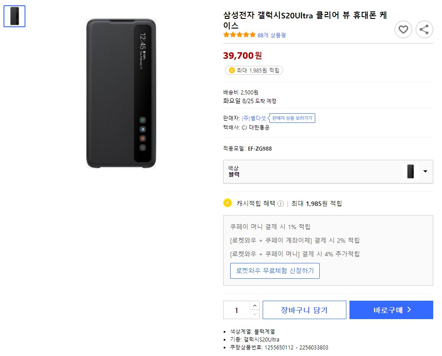The height and width of the screenshot is (356, 442).
Task: Select the black color swatch in the 색상 selector
Action: pos(410,171)
